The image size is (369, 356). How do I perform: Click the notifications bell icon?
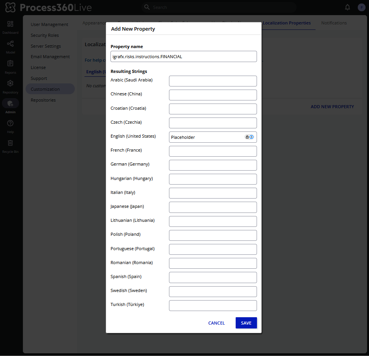347,7
